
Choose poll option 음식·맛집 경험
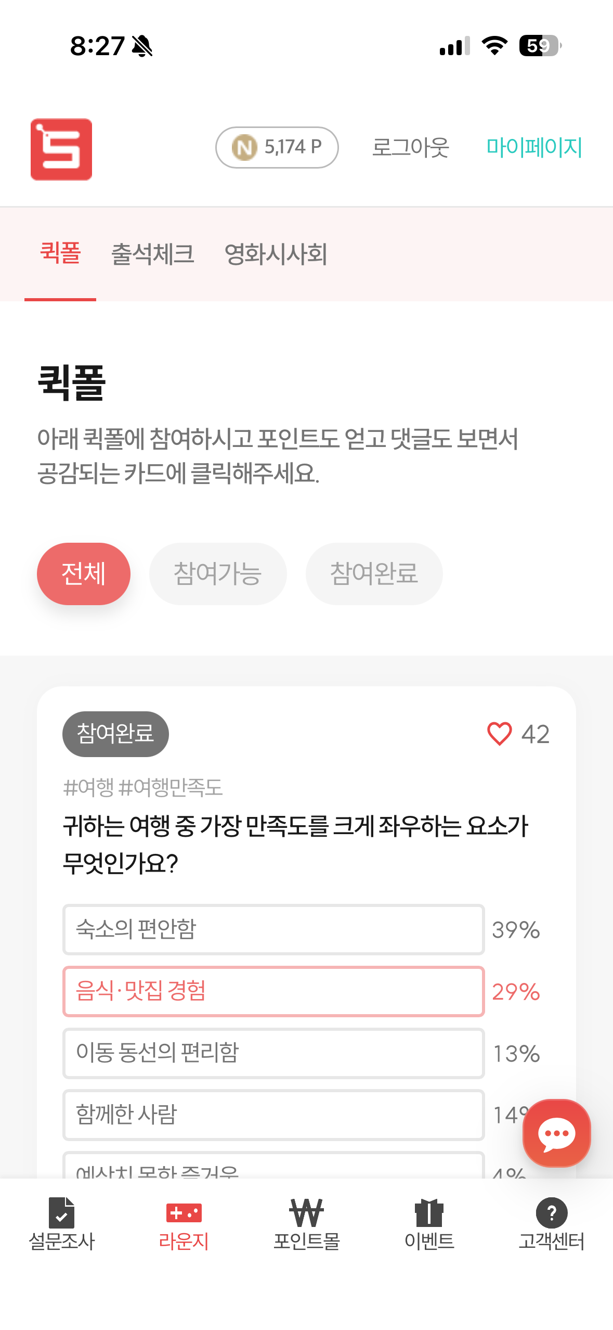(x=273, y=991)
